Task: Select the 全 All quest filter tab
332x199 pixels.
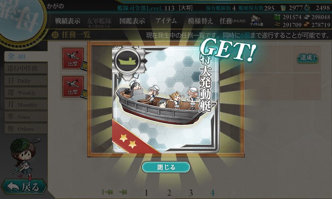Action: coord(26,56)
